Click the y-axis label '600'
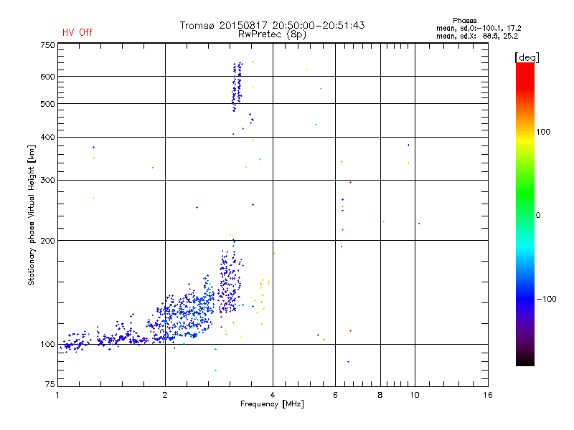Viewport: 574px width, 430px height. 47,77
